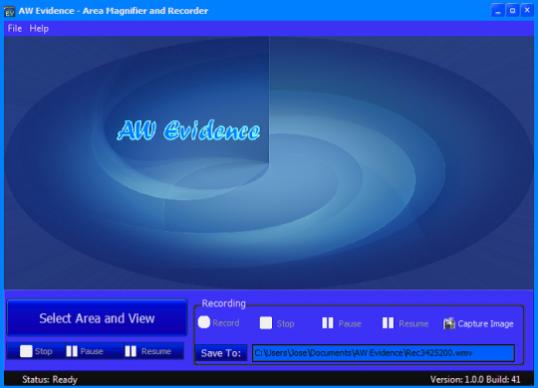This screenshot has width=538, height=388.
Task: Resume the recording in Recording group
Action: pyautogui.click(x=405, y=323)
